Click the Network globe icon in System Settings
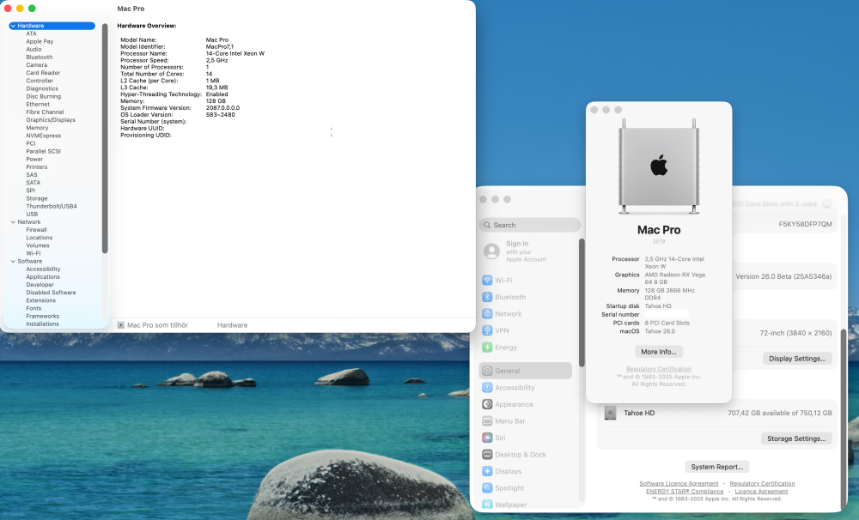The image size is (859, 520). pos(487,314)
